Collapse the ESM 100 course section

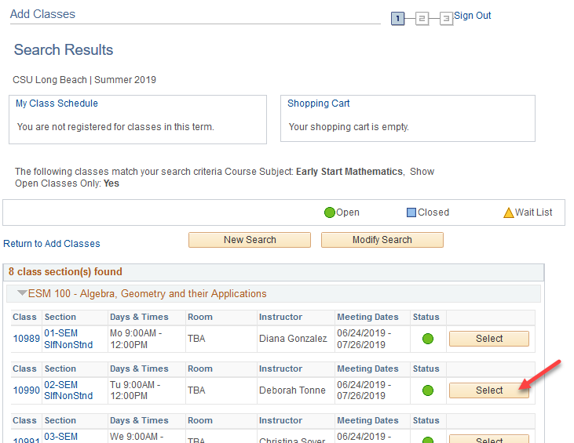click(x=22, y=293)
